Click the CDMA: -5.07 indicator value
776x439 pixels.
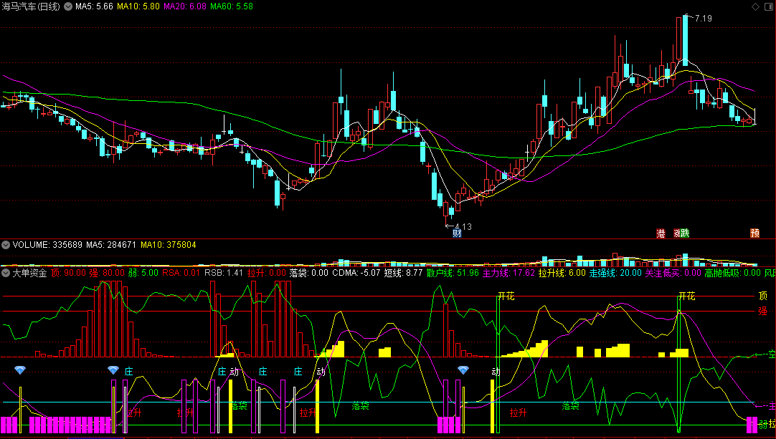(x=356, y=273)
